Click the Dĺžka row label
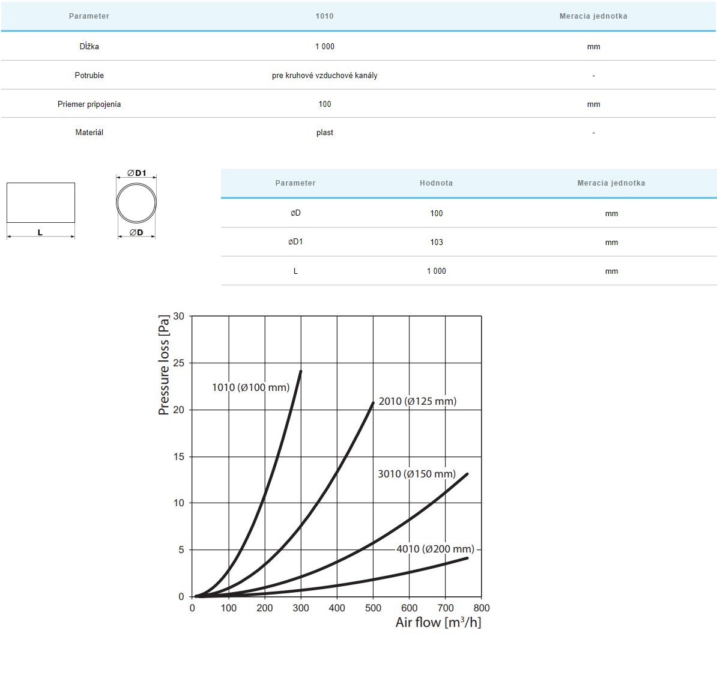Screen dimensions: 717x681 (89, 46)
